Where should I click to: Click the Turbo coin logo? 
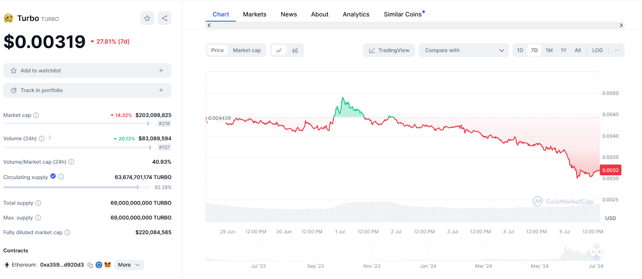(8, 18)
